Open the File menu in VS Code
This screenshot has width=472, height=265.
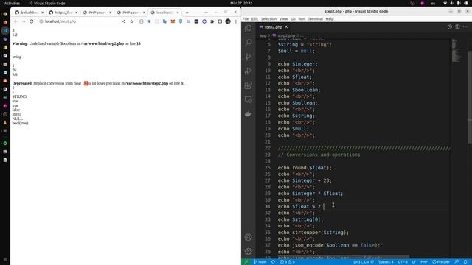coord(246,19)
